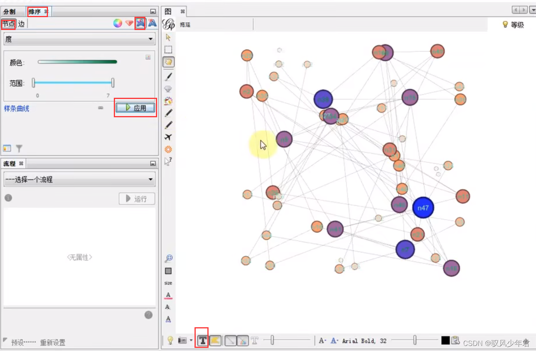Open the ranking list view icon
The image size is (536, 351).
pos(7,148)
